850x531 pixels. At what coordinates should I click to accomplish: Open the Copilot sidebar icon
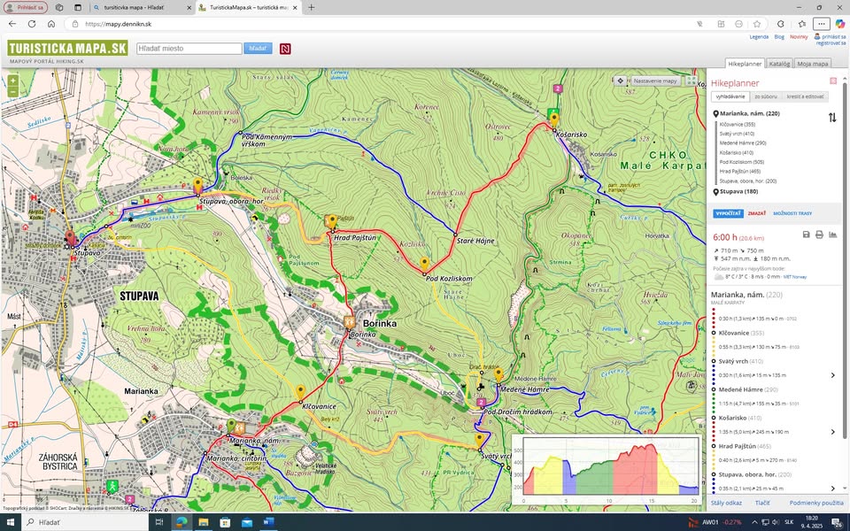(x=839, y=24)
